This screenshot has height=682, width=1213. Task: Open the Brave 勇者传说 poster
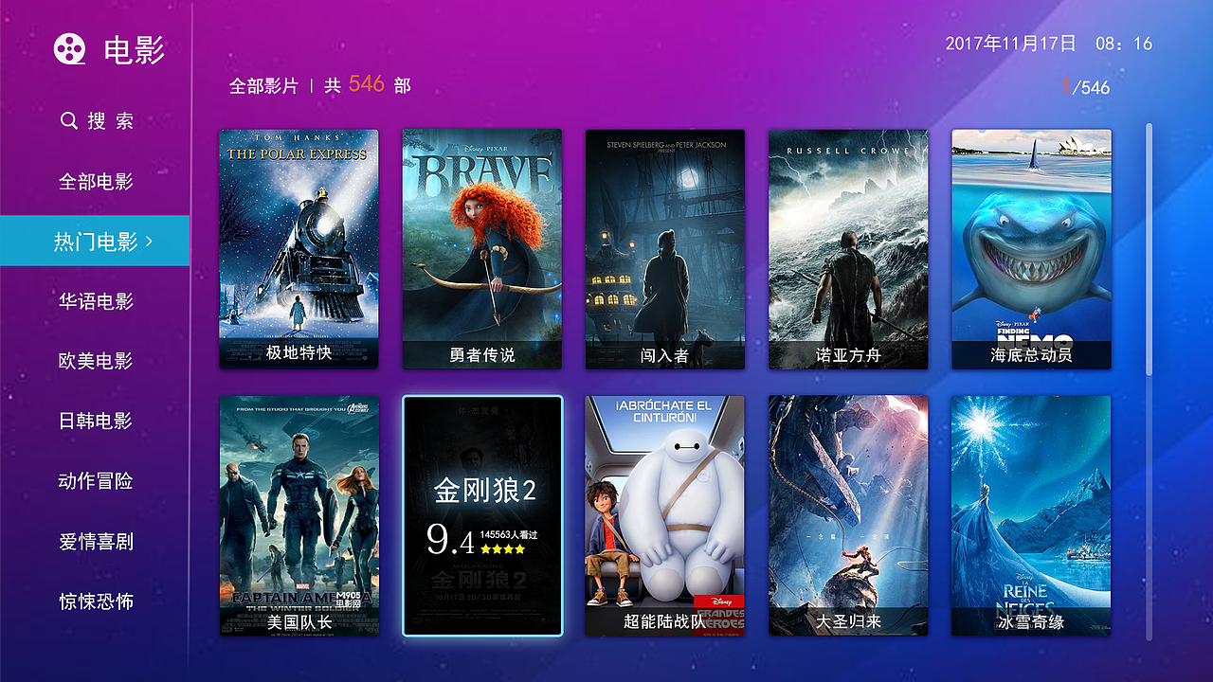coord(482,249)
